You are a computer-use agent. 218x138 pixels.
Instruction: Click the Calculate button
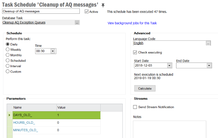point(145,88)
